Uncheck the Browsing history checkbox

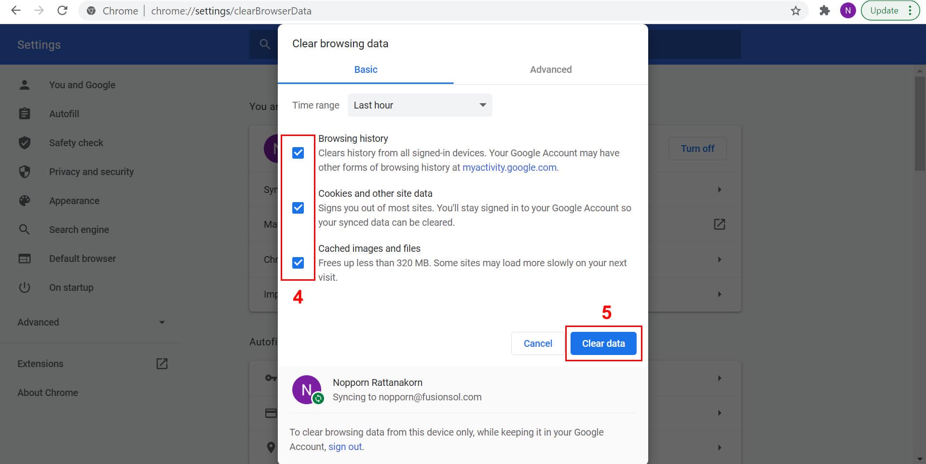(298, 153)
